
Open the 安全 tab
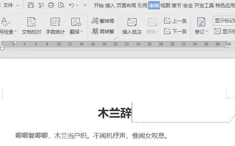pyautogui.click(x=188, y=6)
